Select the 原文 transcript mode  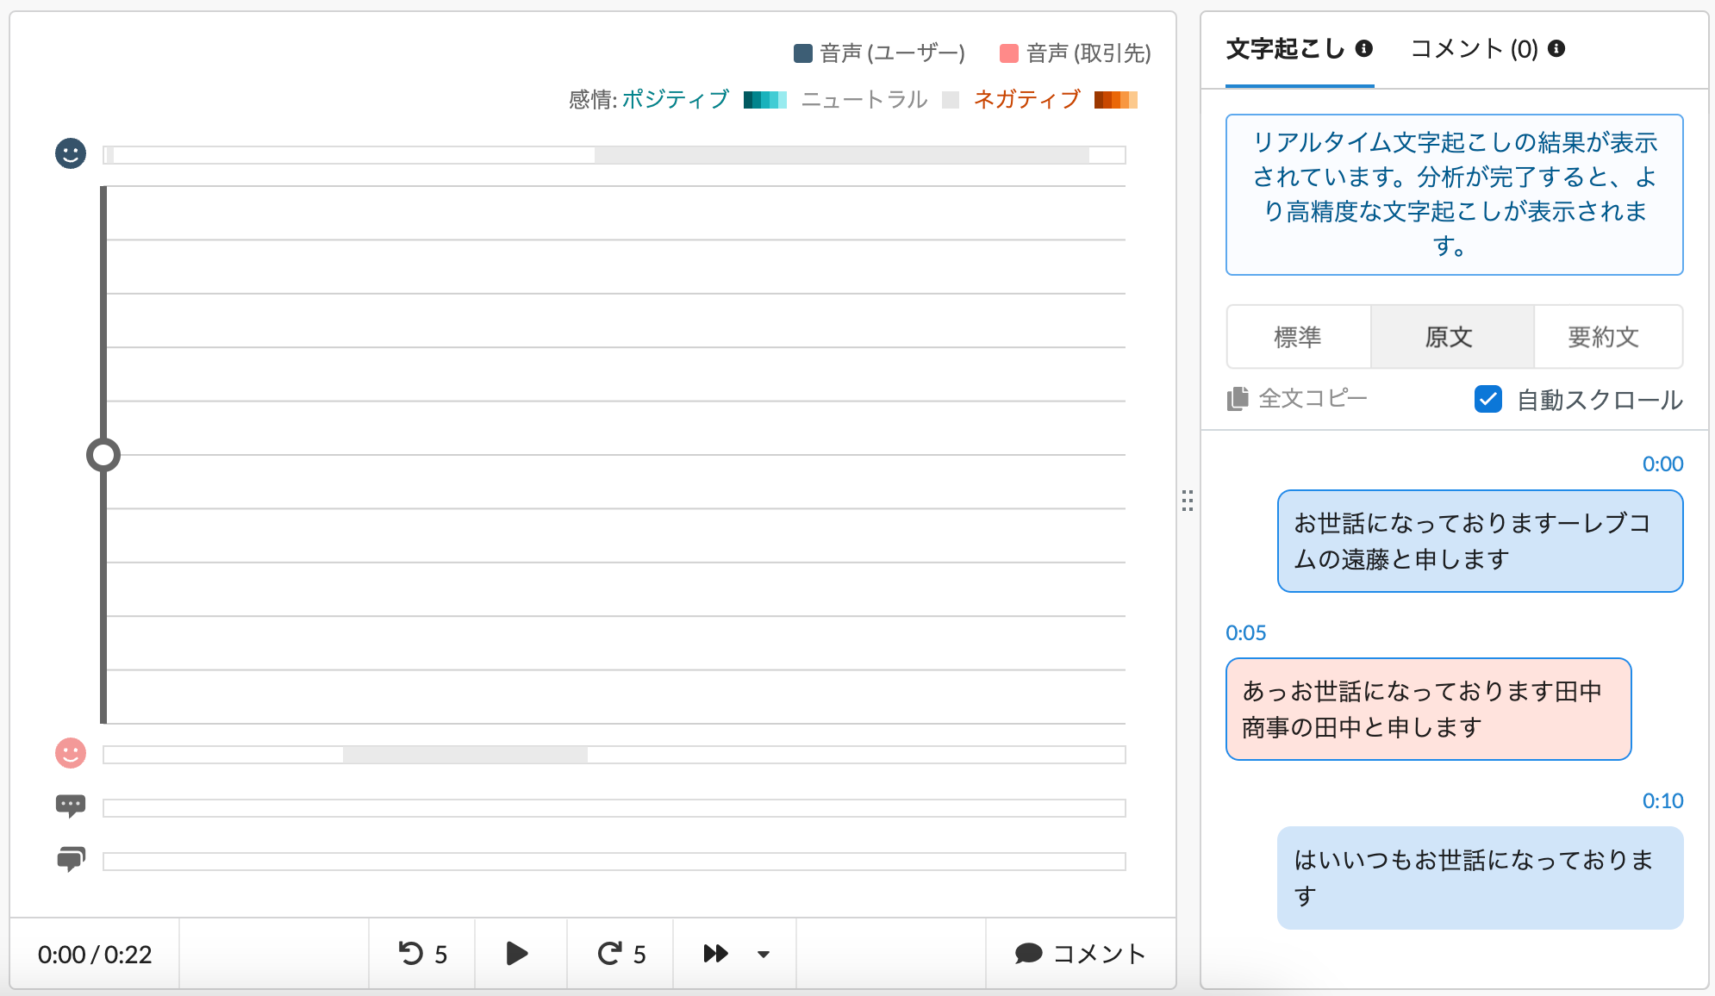pyautogui.click(x=1451, y=337)
